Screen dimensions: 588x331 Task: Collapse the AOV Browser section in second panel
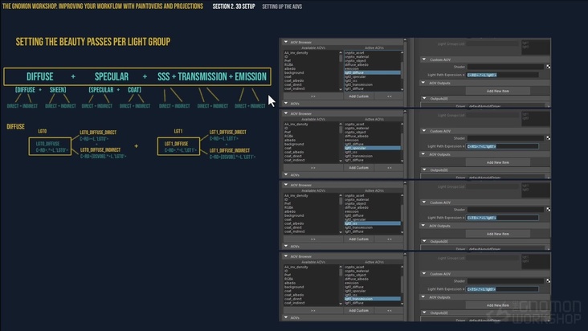tap(286, 113)
